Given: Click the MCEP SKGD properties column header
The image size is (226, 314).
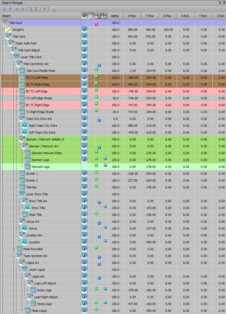Looking at the screenshot, I should [x=101, y=16].
